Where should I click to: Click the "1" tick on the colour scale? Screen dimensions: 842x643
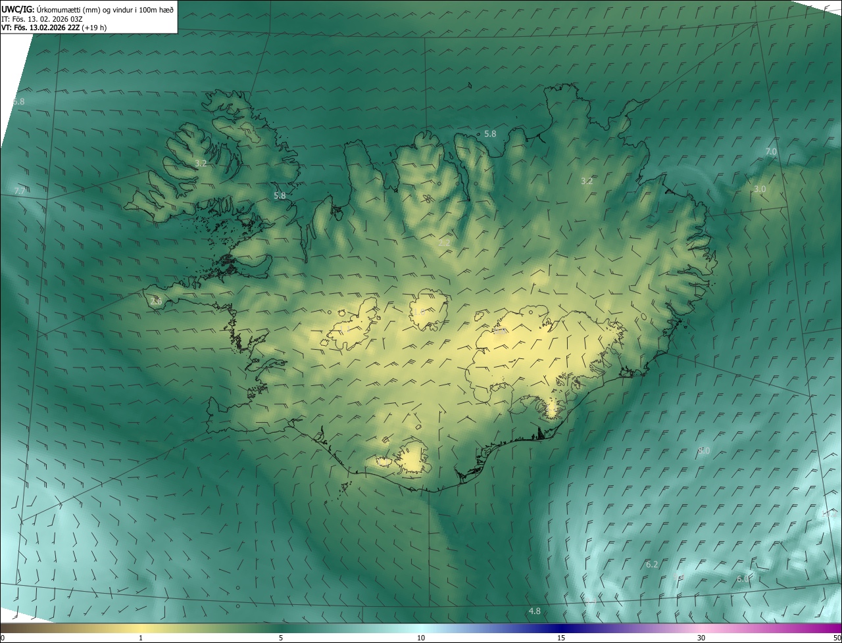[141, 638]
